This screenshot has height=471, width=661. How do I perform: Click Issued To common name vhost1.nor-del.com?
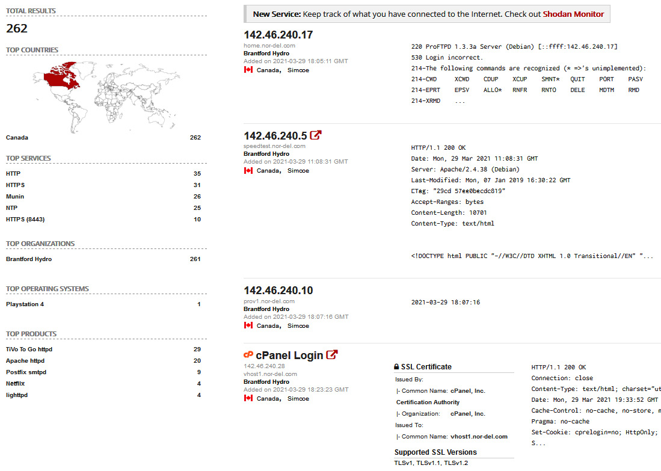(x=479, y=437)
